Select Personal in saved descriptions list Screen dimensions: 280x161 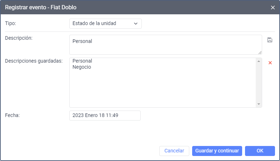(82, 61)
